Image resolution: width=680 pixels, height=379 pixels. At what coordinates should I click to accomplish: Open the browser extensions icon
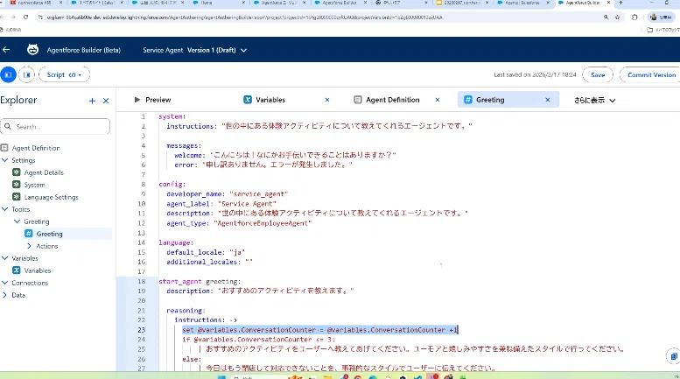coord(634,18)
